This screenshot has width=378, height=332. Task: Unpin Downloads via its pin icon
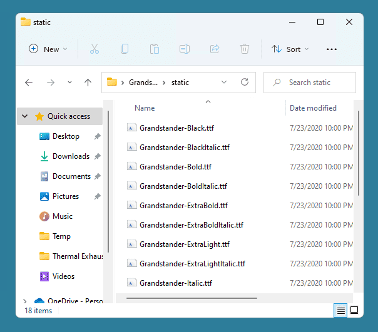pos(97,156)
